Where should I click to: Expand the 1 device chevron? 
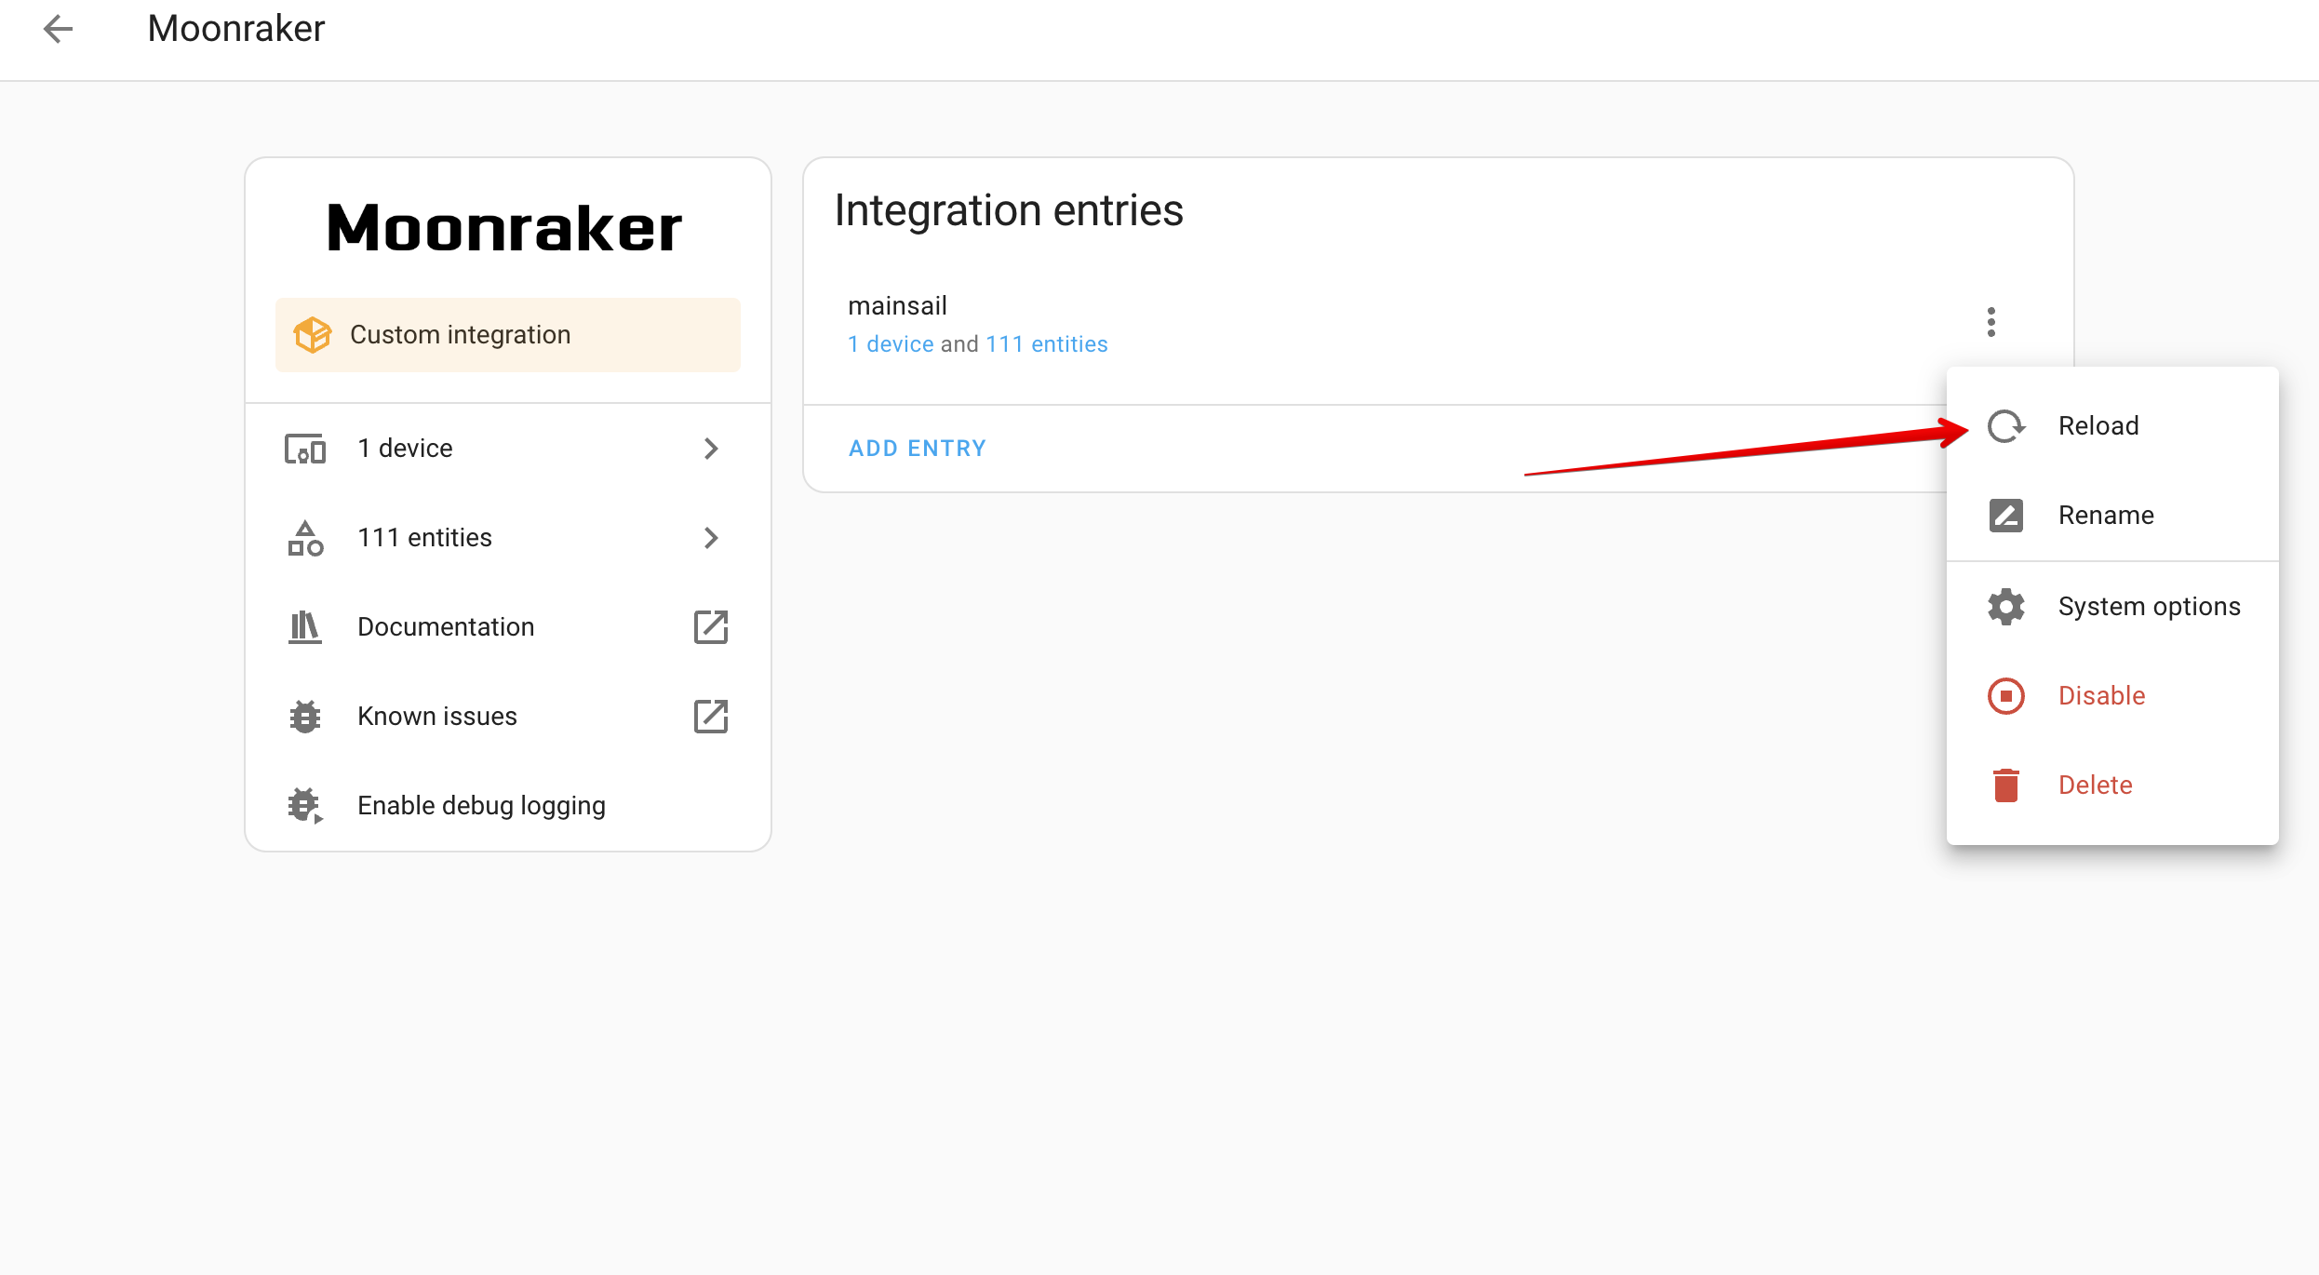pos(711,449)
